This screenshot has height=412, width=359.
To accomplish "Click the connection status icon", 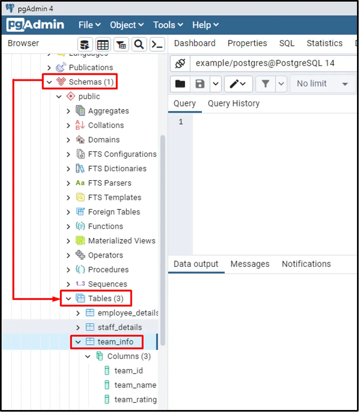I will pyautogui.click(x=180, y=63).
